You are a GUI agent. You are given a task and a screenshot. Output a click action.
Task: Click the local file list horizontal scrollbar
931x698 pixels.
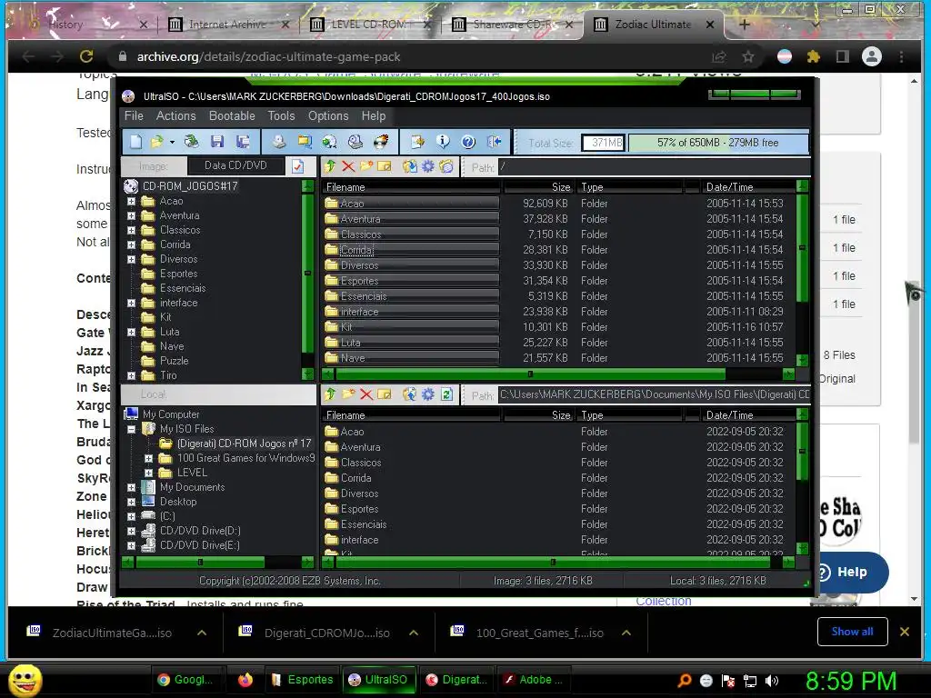point(557,562)
